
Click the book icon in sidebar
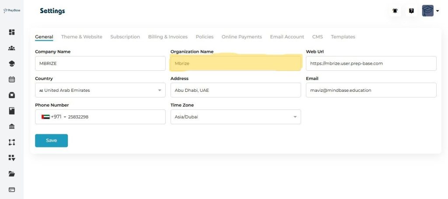tap(12, 111)
